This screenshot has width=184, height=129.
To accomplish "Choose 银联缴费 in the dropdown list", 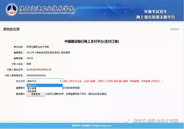I will click(45, 91).
